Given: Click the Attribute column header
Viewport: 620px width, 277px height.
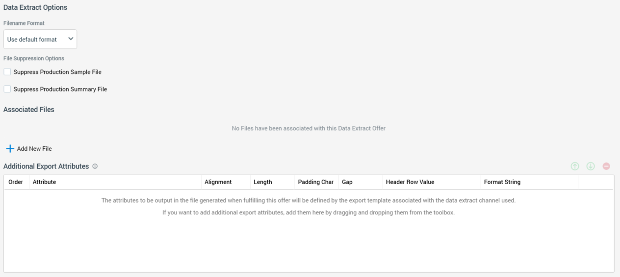Looking at the screenshot, I should click(44, 182).
